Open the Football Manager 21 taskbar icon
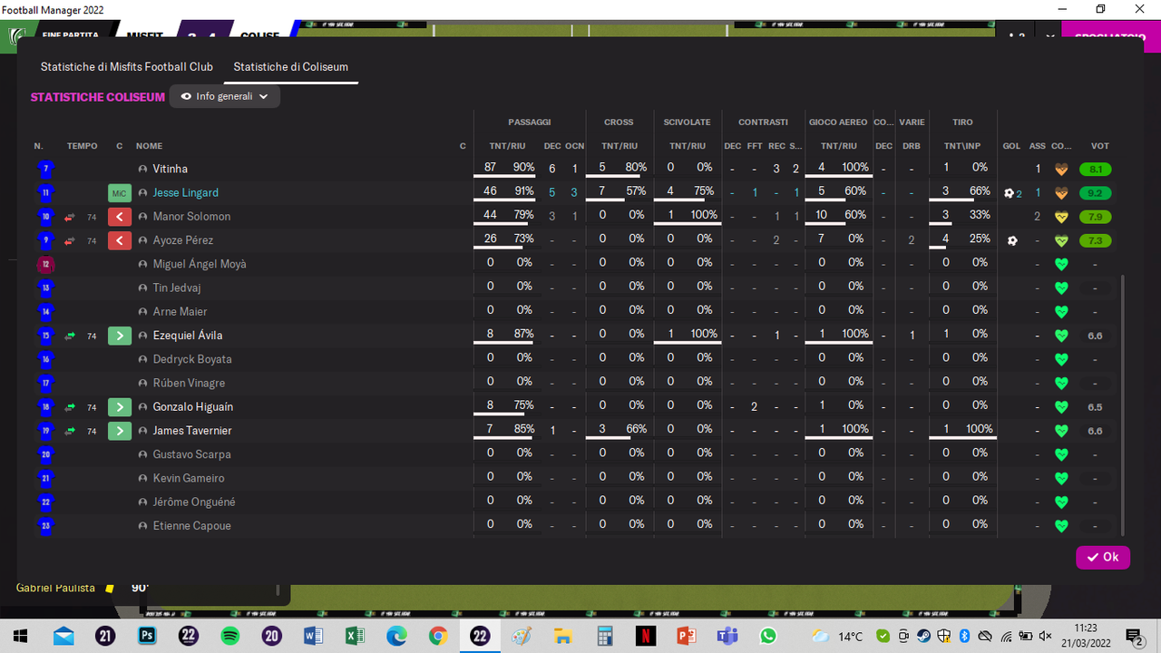Image resolution: width=1161 pixels, height=653 pixels. click(x=105, y=636)
